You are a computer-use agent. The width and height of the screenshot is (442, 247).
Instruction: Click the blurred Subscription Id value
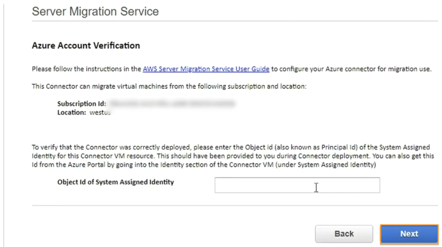173,103
